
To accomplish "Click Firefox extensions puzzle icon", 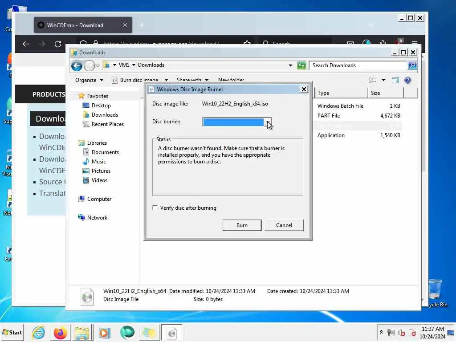I will [x=383, y=43].
